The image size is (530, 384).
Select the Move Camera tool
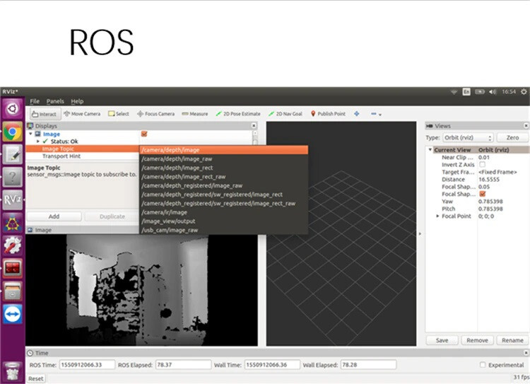point(82,114)
